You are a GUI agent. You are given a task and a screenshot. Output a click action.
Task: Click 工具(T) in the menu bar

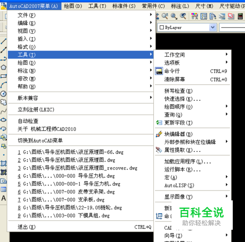click(97, 6)
